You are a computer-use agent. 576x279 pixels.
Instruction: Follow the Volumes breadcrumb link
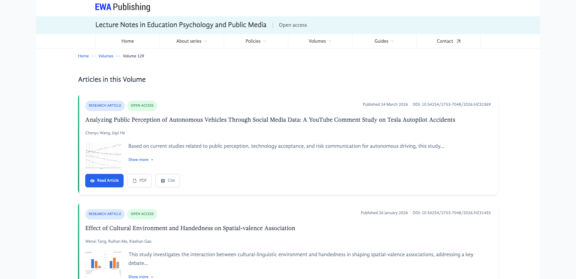(106, 56)
